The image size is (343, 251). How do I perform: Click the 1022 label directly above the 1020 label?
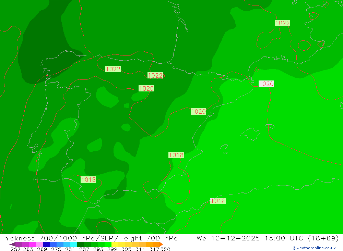(155, 76)
